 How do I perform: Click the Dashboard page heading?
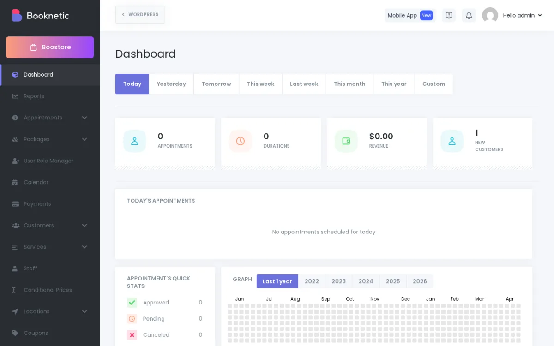point(145,54)
